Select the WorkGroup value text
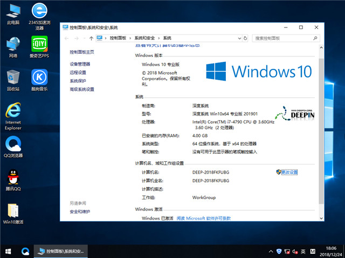 coord(204,197)
